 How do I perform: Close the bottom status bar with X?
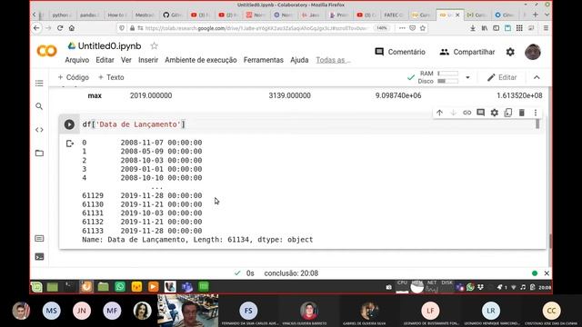pos(547,273)
